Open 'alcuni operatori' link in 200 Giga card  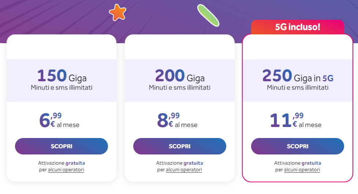point(184,170)
